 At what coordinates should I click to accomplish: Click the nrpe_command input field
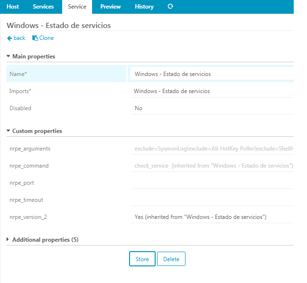coord(212,166)
